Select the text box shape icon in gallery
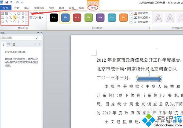 pyautogui.click(x=3, y=14)
